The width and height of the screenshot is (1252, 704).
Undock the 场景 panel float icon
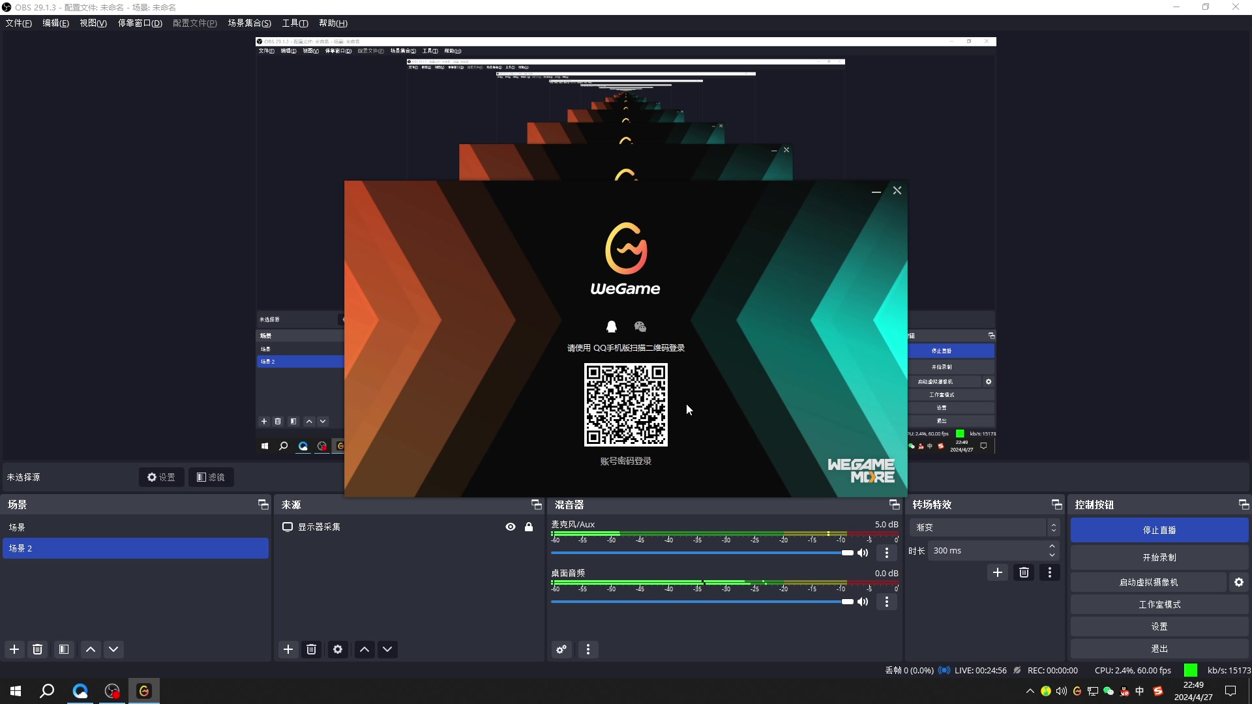coord(263,505)
